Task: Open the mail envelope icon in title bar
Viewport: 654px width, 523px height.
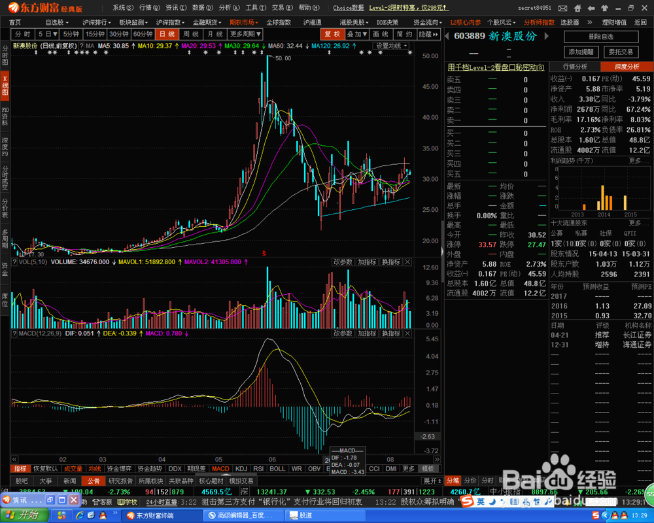Action: (x=562, y=8)
